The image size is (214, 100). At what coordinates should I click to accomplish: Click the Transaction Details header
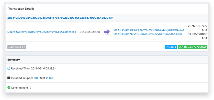(x=21, y=9)
